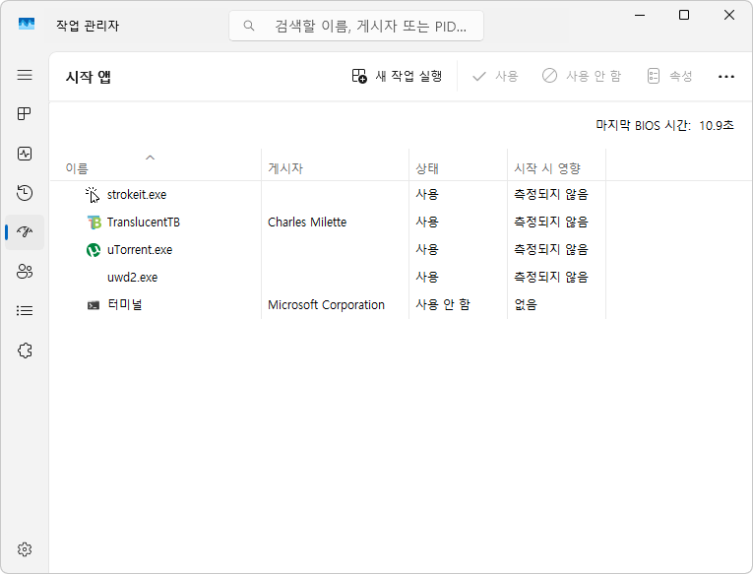753x574 pixels.
Task: Click 사용 status in strokeit.exe row
Action: 427,195
